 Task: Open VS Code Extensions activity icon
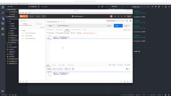pyautogui.click(x=3, y=29)
